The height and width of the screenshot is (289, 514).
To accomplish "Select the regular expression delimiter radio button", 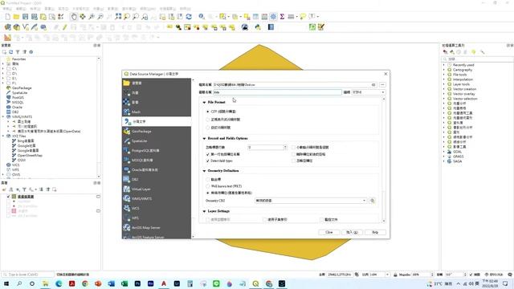I will click(x=208, y=120).
